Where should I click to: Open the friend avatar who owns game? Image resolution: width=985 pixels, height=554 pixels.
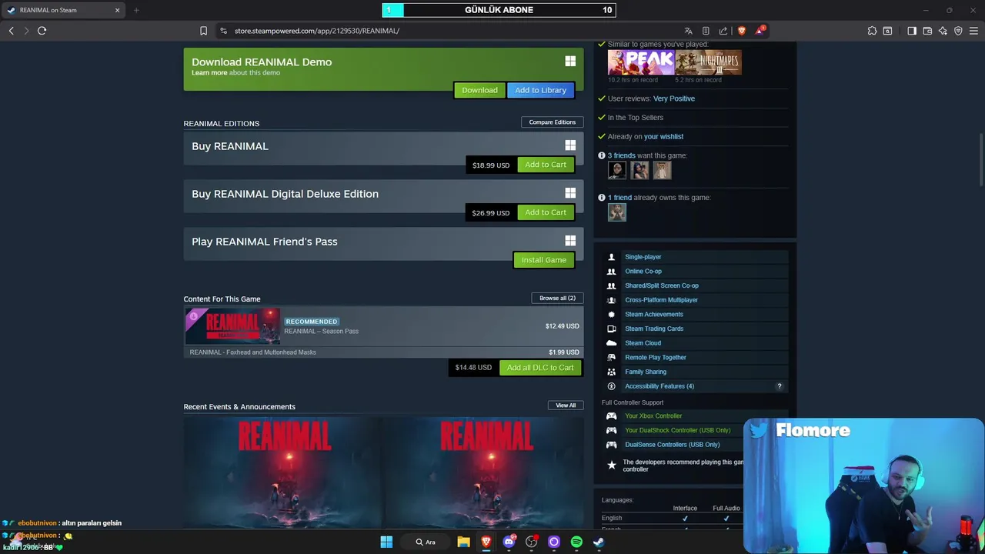point(617,212)
